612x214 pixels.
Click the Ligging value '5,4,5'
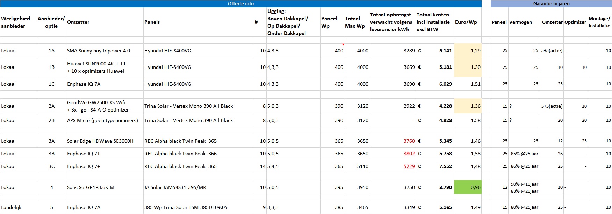(x=293, y=166)
